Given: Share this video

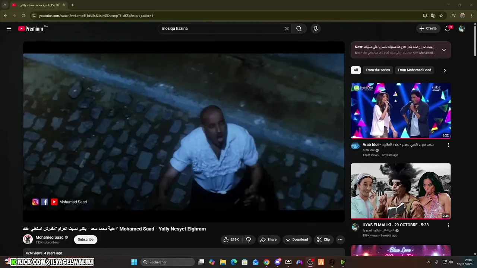Looking at the screenshot, I should click(x=268, y=240).
